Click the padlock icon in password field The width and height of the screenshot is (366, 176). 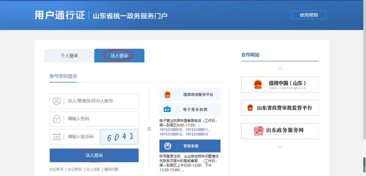57,119
